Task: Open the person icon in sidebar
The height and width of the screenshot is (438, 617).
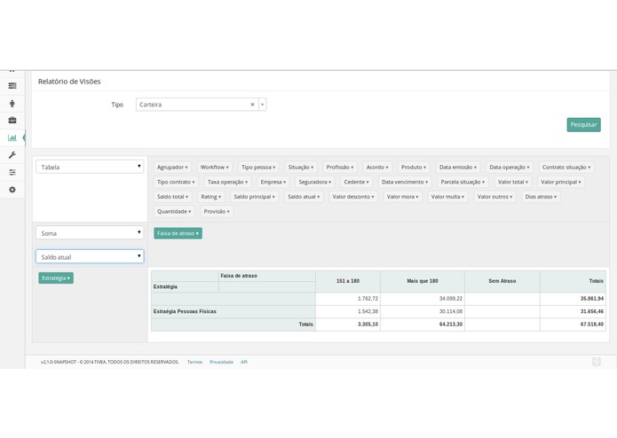Action: pyautogui.click(x=12, y=104)
